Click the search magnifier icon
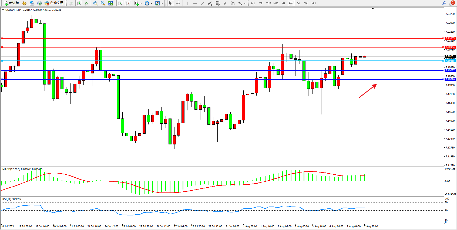The image size is (457, 230). point(444,3)
